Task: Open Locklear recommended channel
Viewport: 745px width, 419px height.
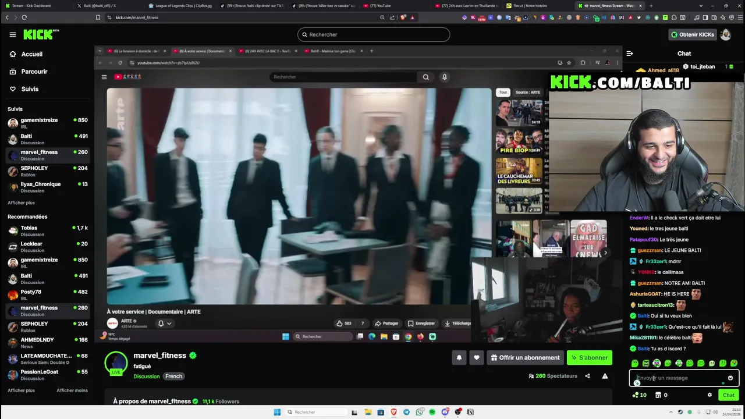Action: (x=47, y=247)
